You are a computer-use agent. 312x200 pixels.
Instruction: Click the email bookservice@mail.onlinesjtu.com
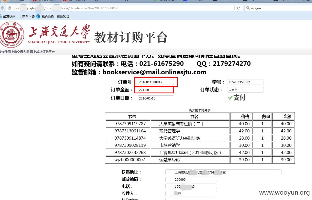[155, 72]
